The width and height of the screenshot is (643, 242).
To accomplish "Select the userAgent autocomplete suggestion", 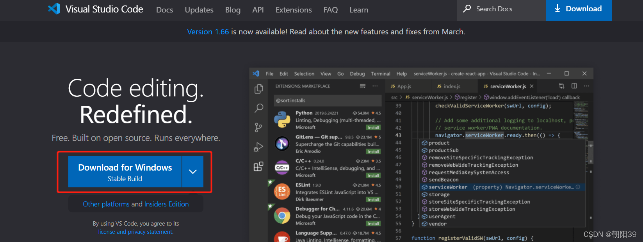I will [503, 217].
